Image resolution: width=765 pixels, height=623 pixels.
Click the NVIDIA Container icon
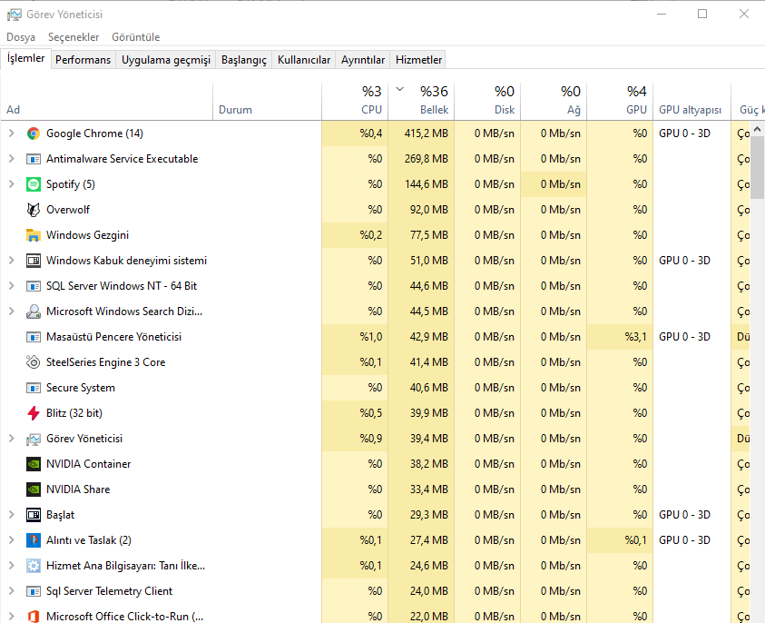point(34,464)
